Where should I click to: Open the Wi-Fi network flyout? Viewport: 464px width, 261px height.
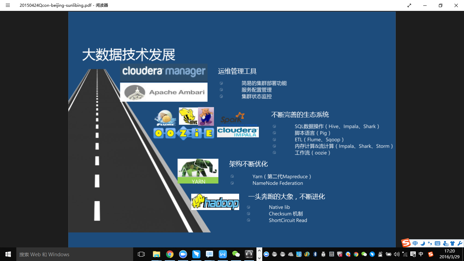tap(405, 254)
